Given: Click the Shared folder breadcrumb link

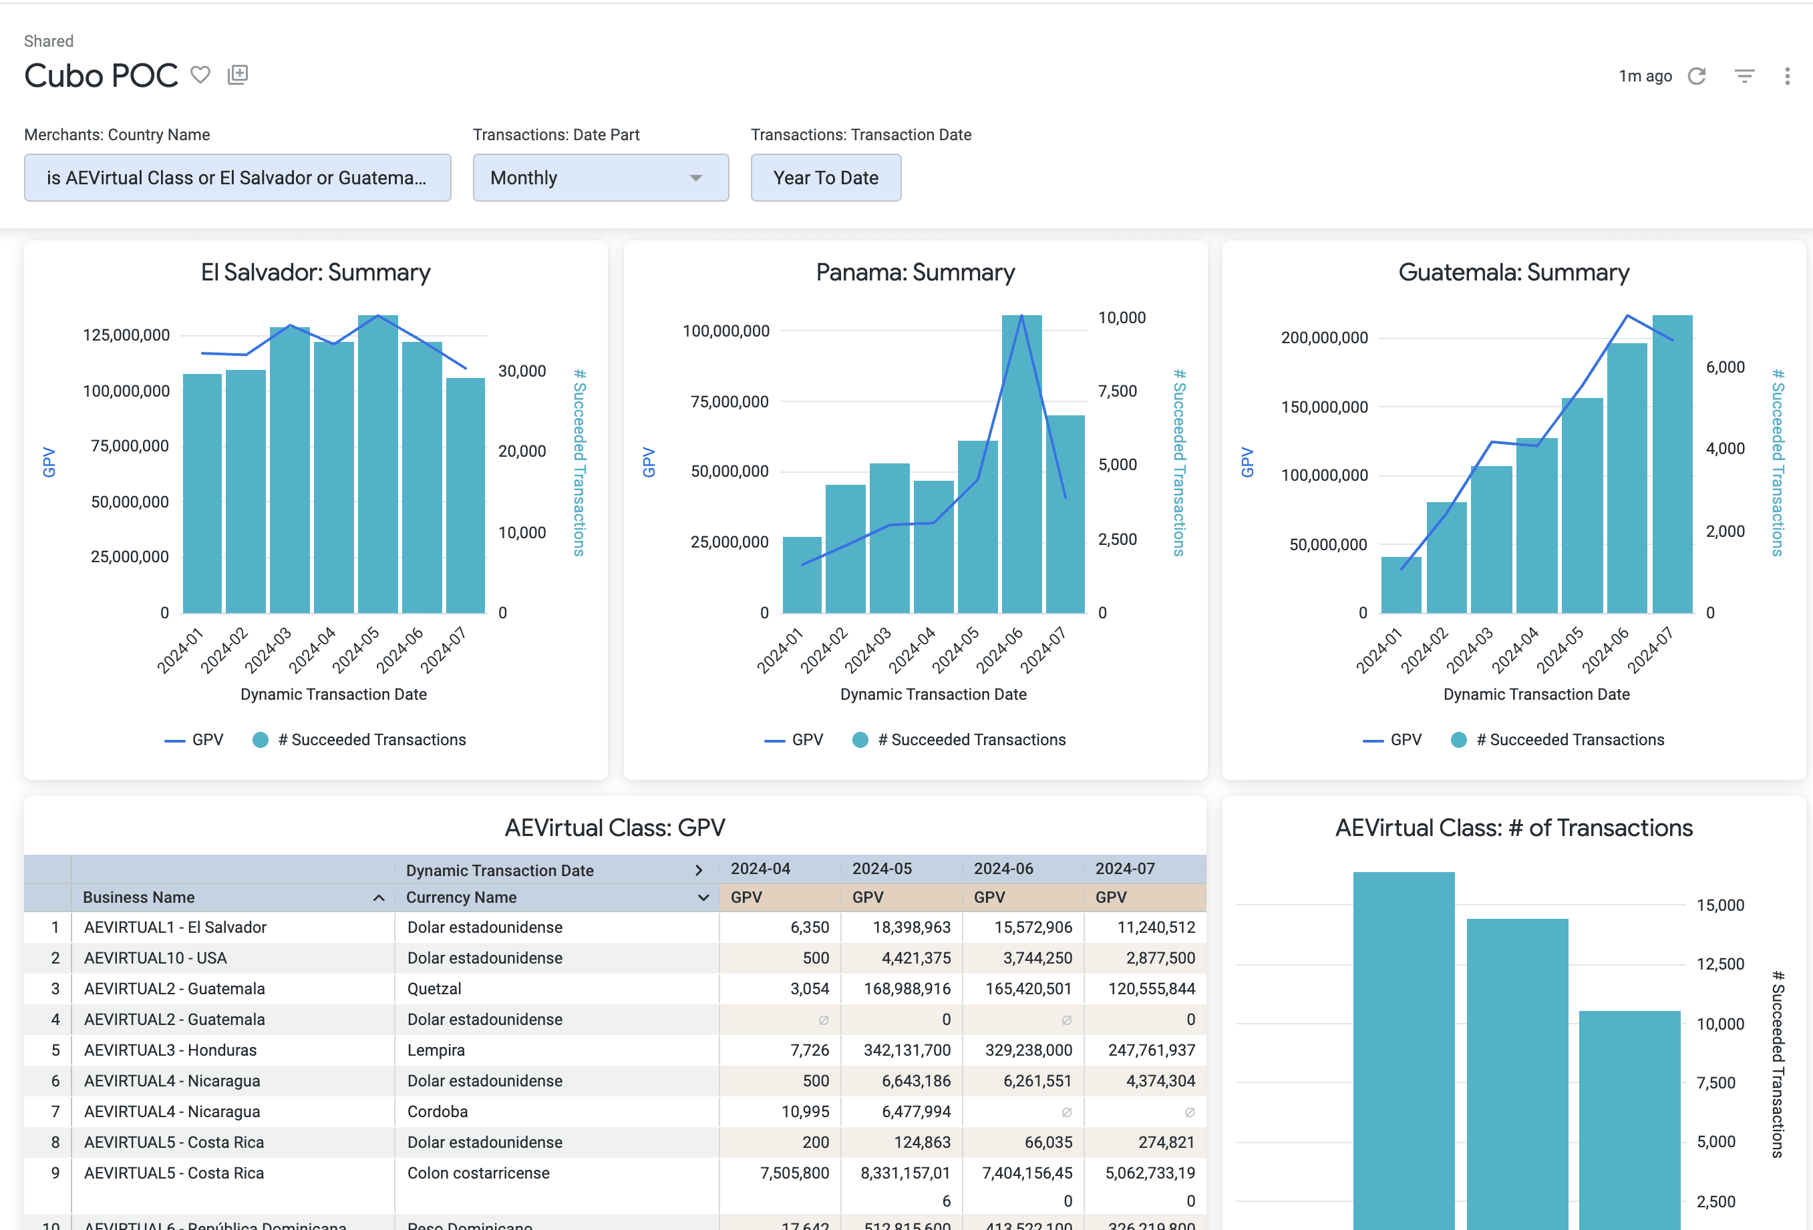Looking at the screenshot, I should point(48,41).
